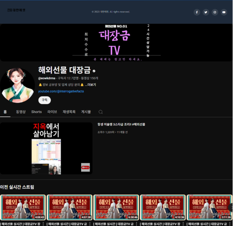Open the more options menu for the 4:08:43 stream
The image size is (233, 226).
click(x=43, y=224)
